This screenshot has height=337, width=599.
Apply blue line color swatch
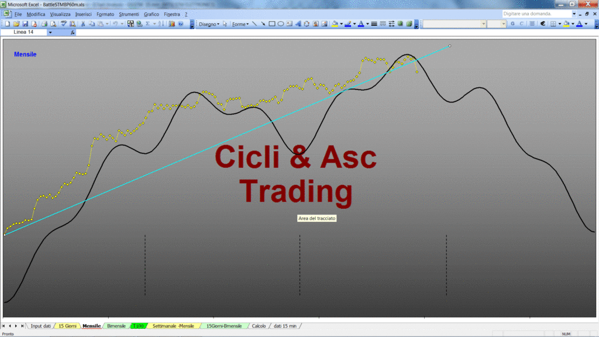coord(347,23)
